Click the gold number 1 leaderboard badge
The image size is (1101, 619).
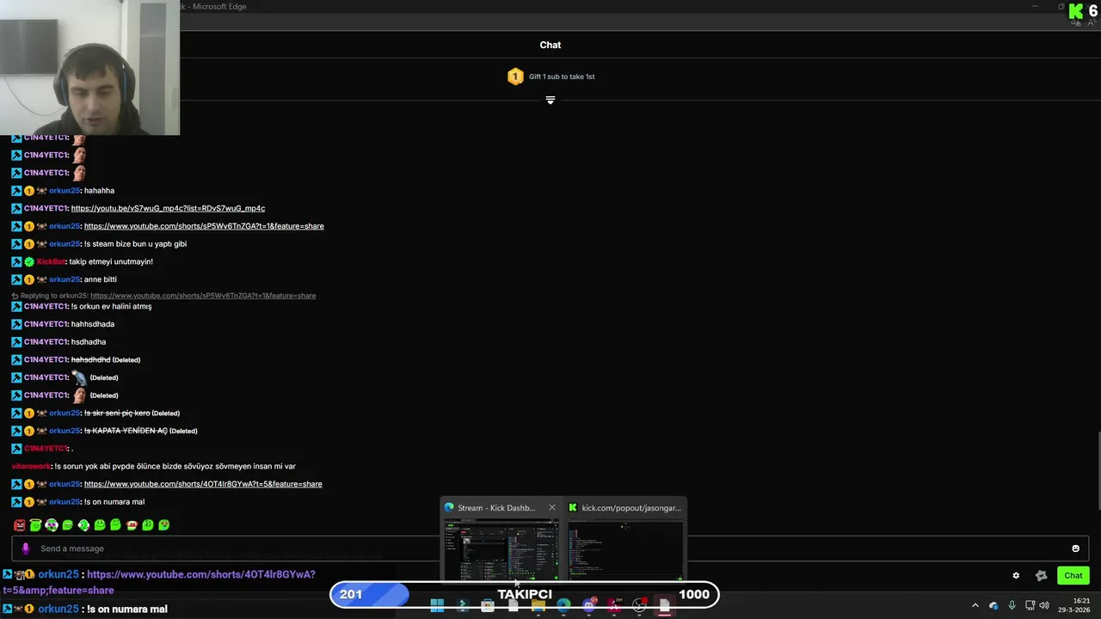point(515,77)
